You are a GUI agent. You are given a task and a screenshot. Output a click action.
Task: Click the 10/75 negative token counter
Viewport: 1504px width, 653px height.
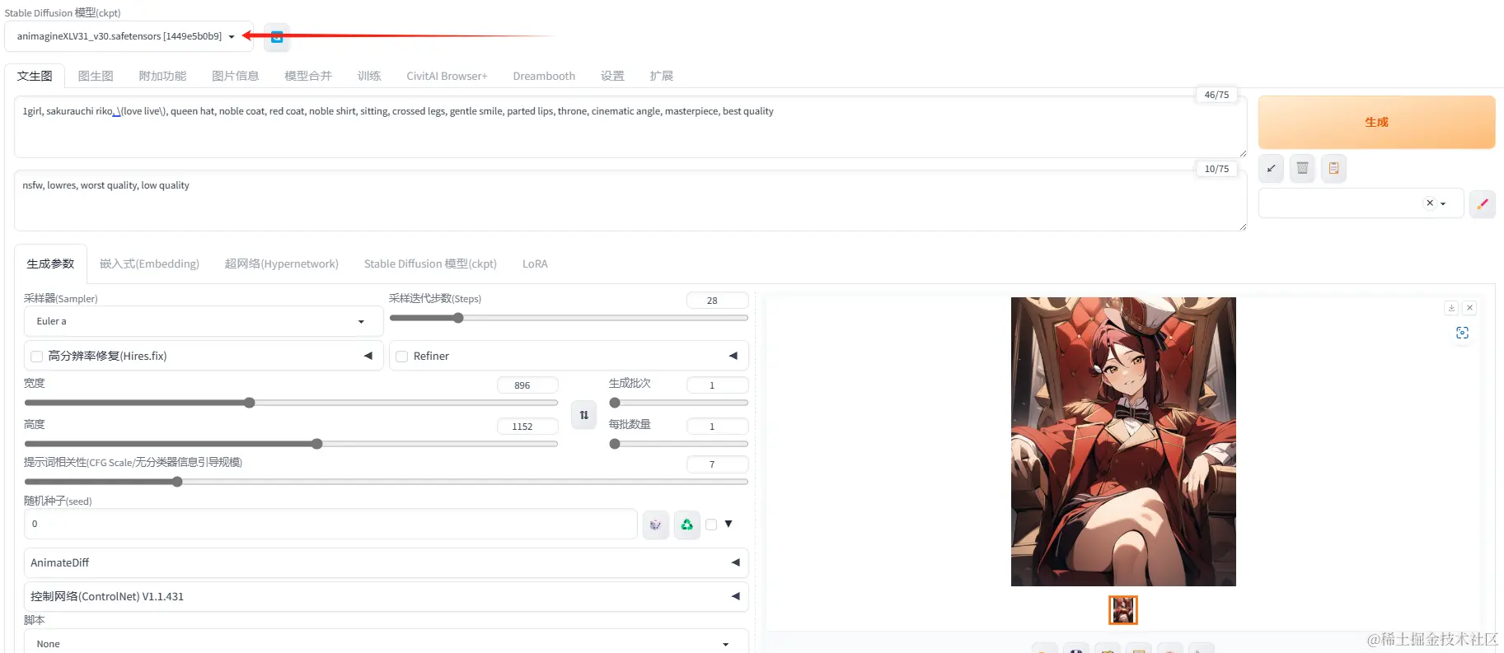point(1216,169)
